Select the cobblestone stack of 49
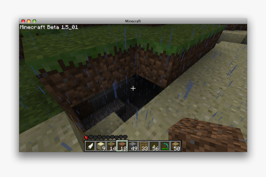The image size is (266, 177). click(x=133, y=146)
